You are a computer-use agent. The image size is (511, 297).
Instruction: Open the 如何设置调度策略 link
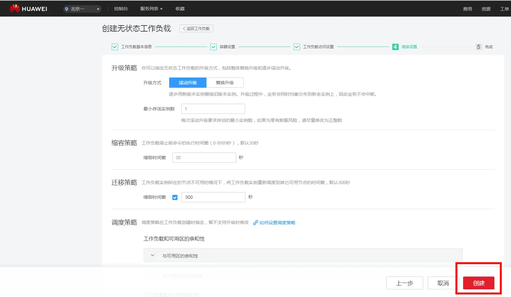point(277,223)
